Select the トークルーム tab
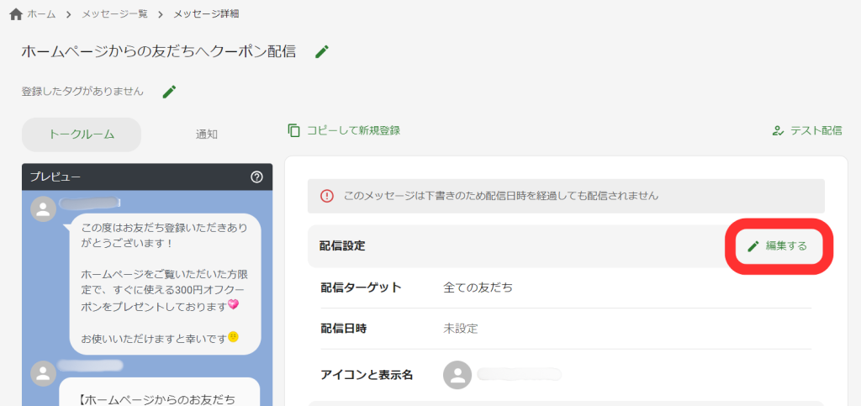861x406 pixels. click(x=82, y=134)
